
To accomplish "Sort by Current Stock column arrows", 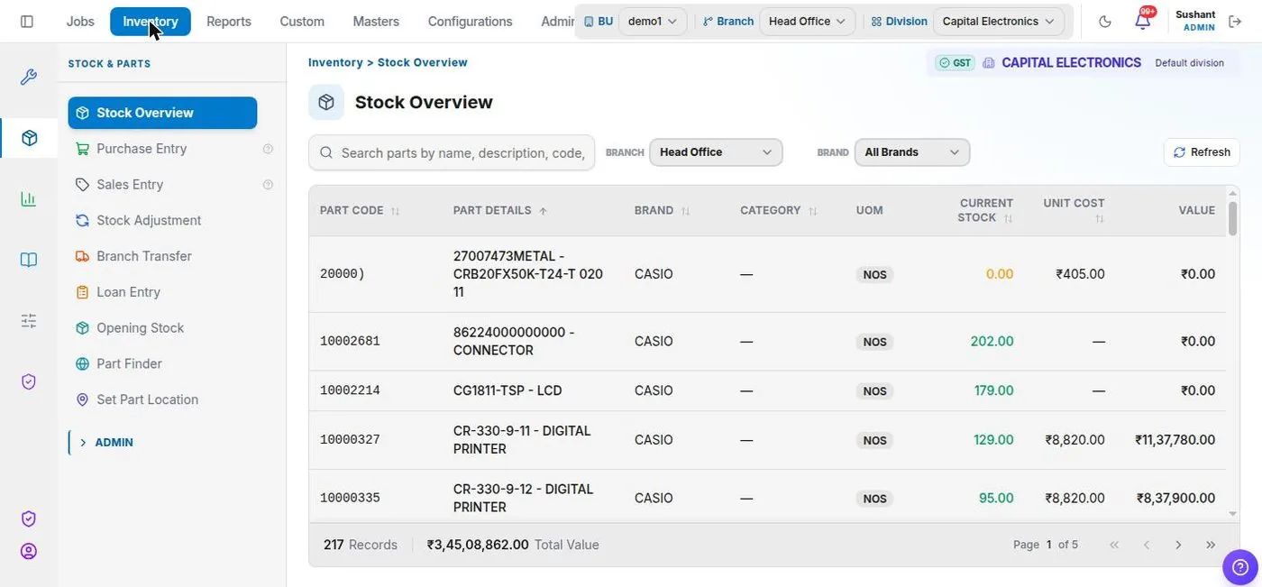I will tap(1008, 218).
